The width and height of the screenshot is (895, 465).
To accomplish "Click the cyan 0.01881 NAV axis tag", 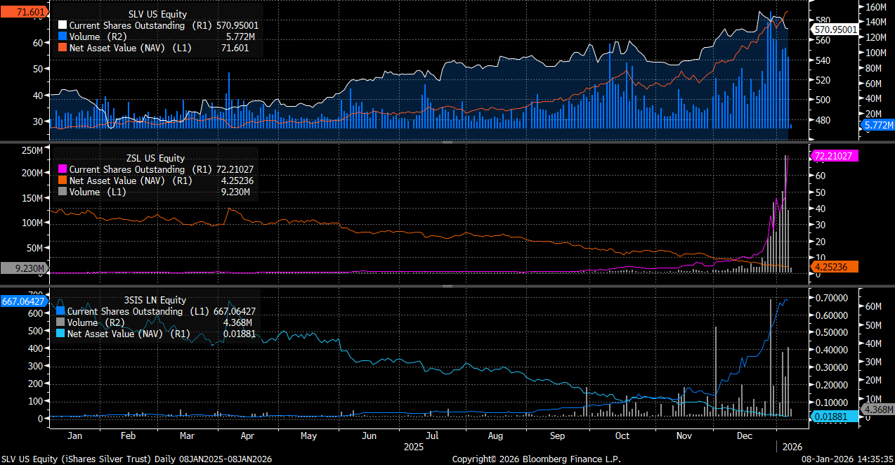I will (x=833, y=417).
